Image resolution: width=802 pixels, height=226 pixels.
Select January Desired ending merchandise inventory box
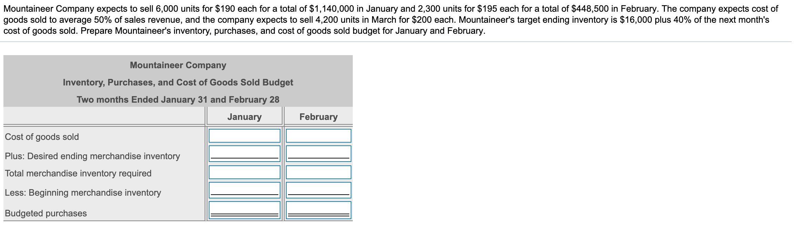click(x=244, y=153)
